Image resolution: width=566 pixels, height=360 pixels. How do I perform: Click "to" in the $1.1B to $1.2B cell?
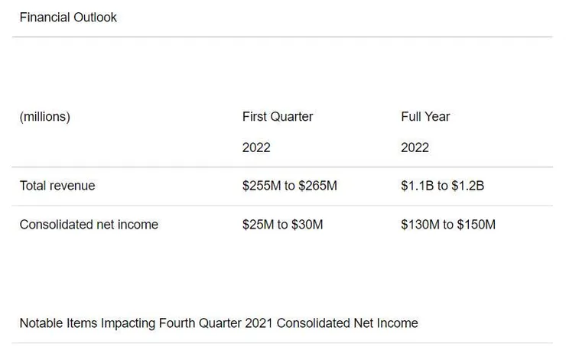(442, 186)
